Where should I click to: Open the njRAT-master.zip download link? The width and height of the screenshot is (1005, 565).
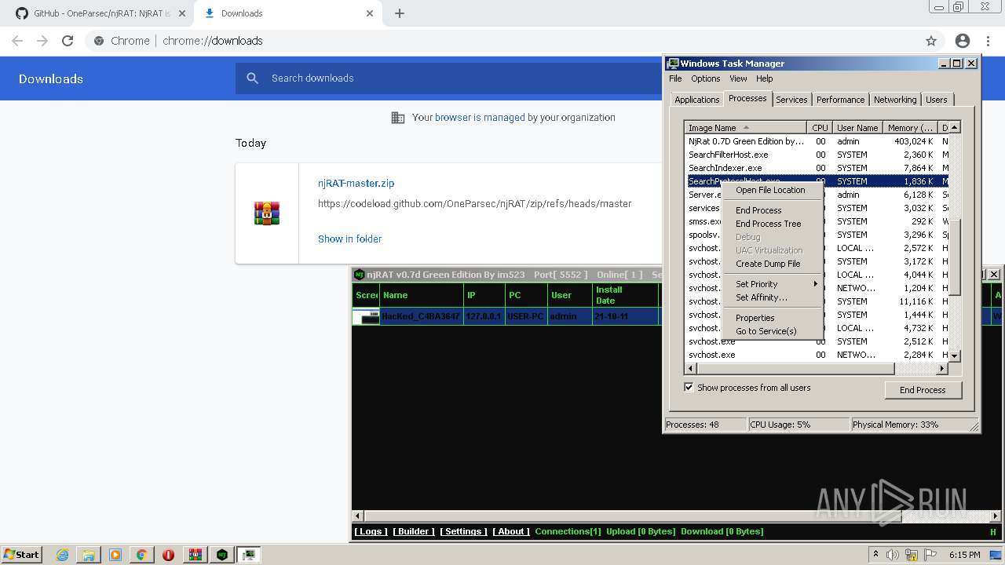coord(356,183)
